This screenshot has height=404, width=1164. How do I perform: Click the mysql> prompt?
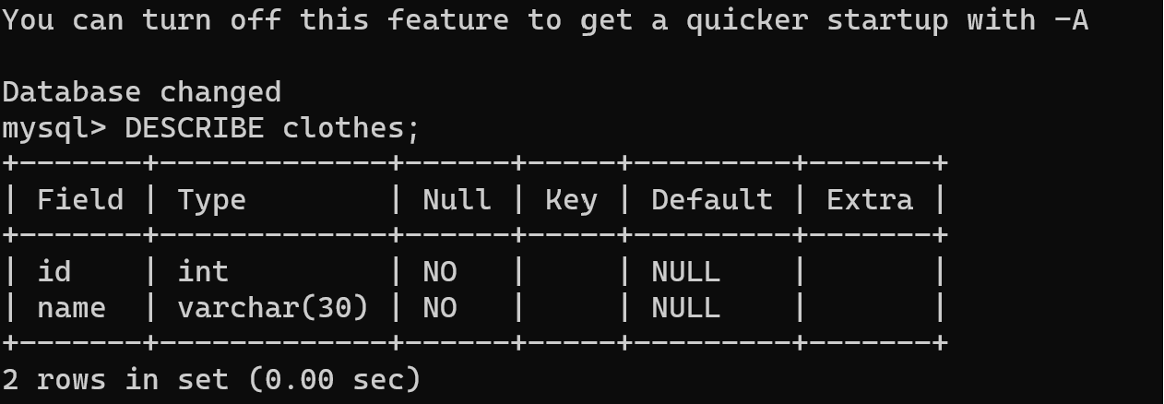(x=54, y=128)
